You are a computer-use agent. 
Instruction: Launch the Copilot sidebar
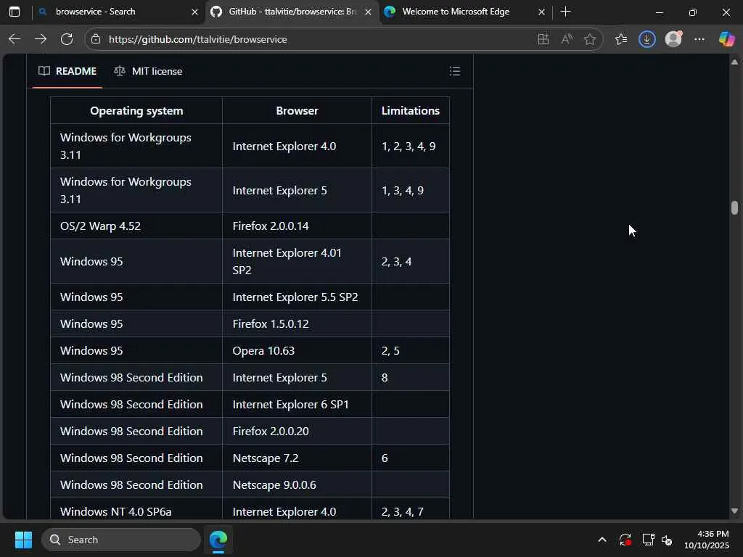click(726, 39)
